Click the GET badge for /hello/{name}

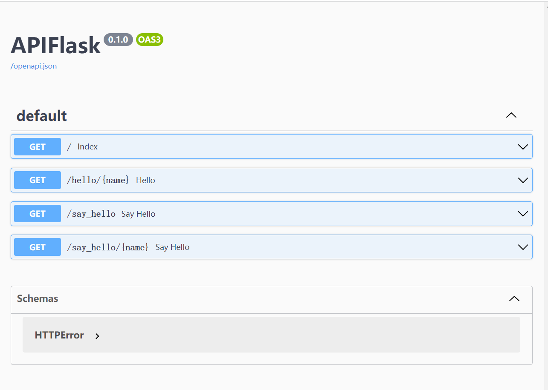[x=38, y=180]
